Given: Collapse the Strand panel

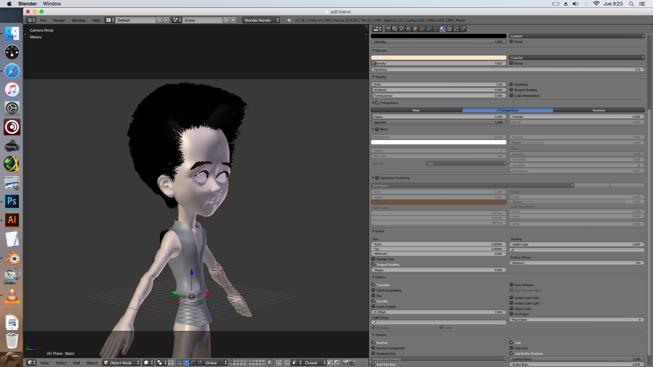Looking at the screenshot, I should tap(373, 231).
